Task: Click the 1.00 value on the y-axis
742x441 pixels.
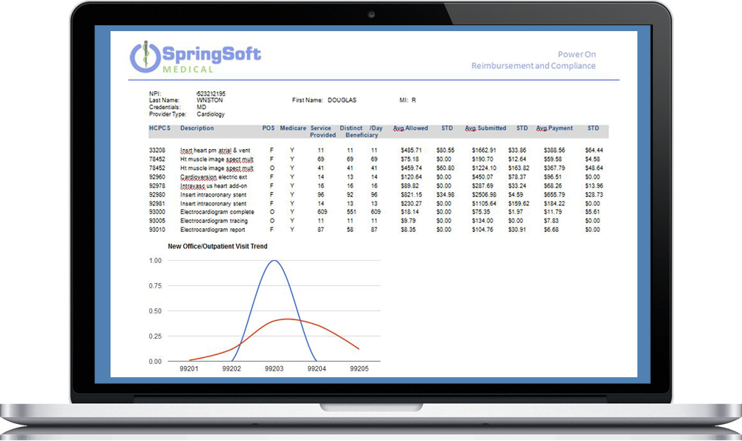Action: coord(155,261)
